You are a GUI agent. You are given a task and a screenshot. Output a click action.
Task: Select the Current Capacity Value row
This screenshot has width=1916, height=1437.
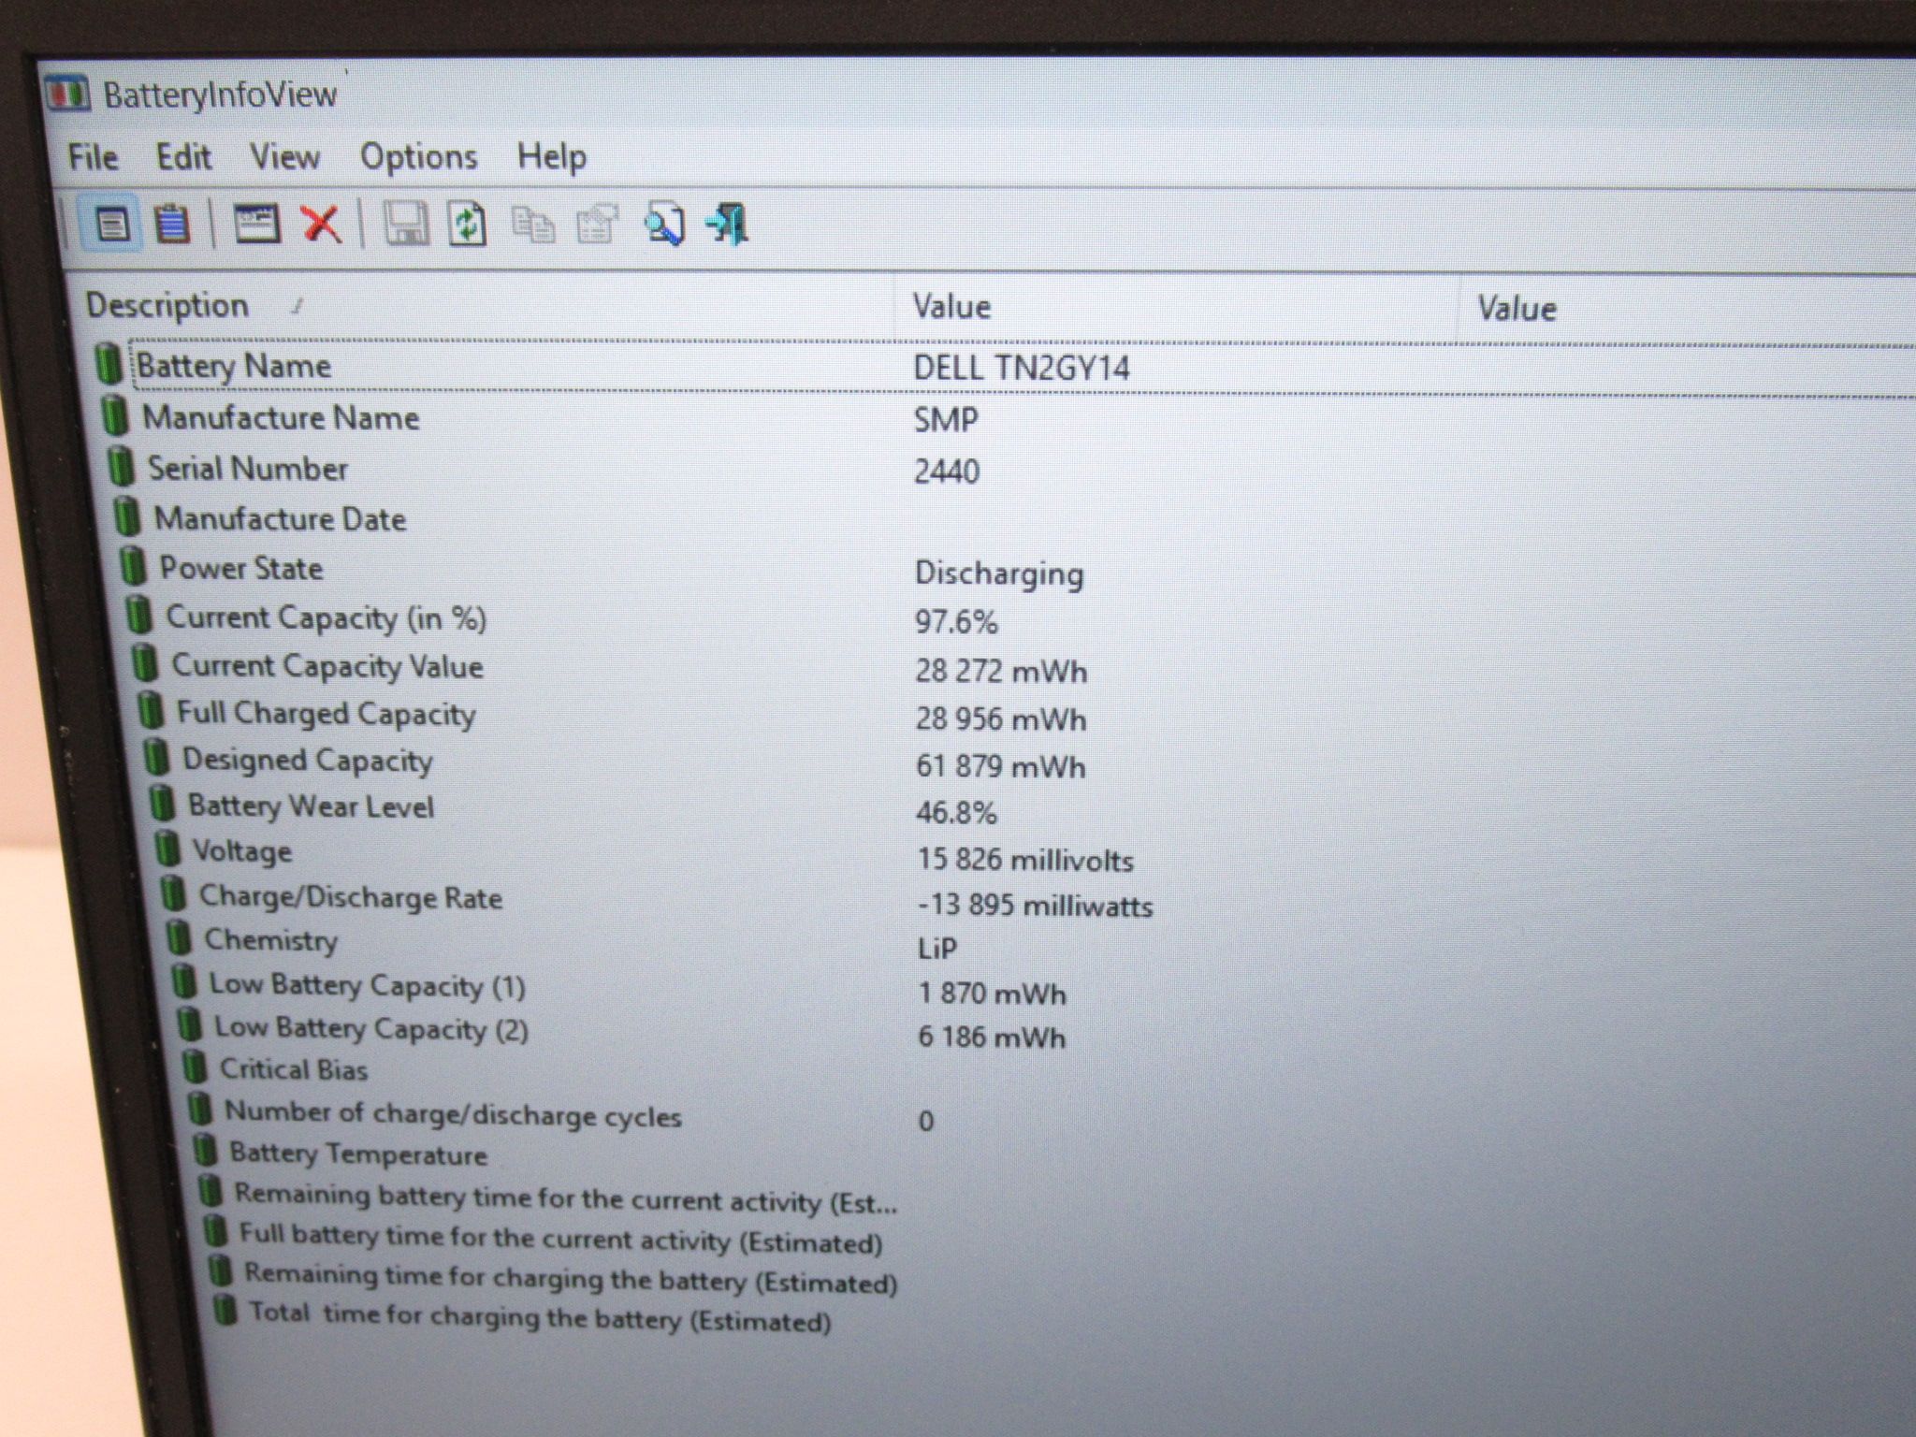coord(327,666)
